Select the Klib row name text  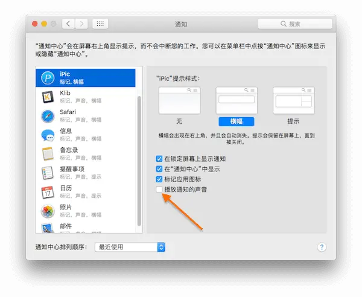click(65, 93)
